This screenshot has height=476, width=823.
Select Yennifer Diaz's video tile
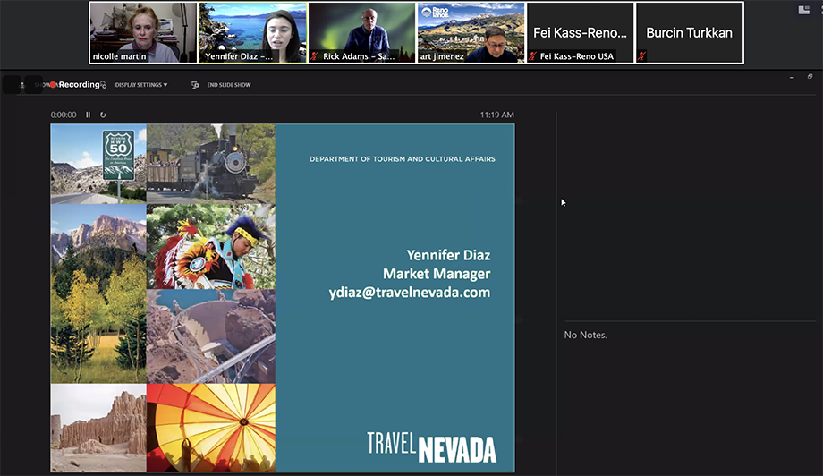click(x=252, y=32)
